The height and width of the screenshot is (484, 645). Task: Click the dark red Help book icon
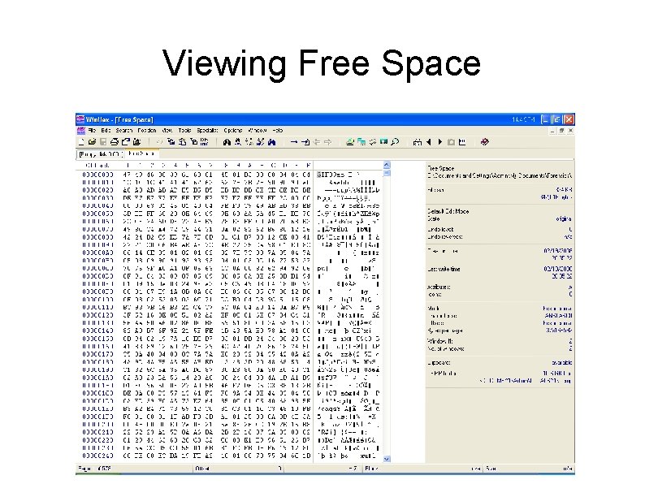point(485,142)
